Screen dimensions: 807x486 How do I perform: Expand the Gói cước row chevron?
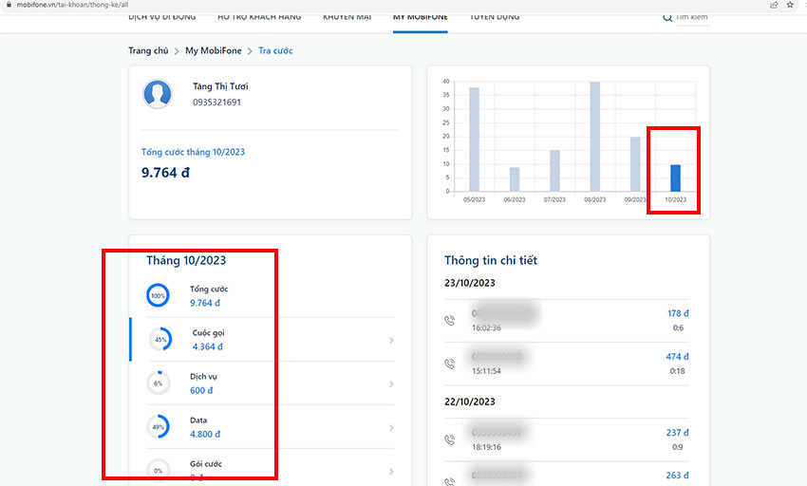(x=391, y=472)
